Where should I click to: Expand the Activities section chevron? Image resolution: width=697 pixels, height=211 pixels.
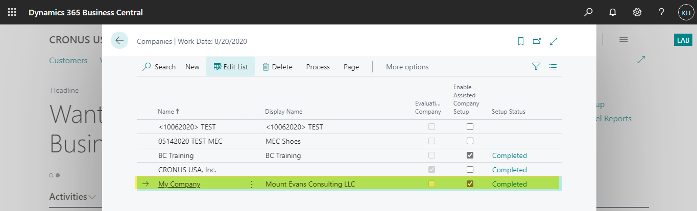[x=92, y=197]
